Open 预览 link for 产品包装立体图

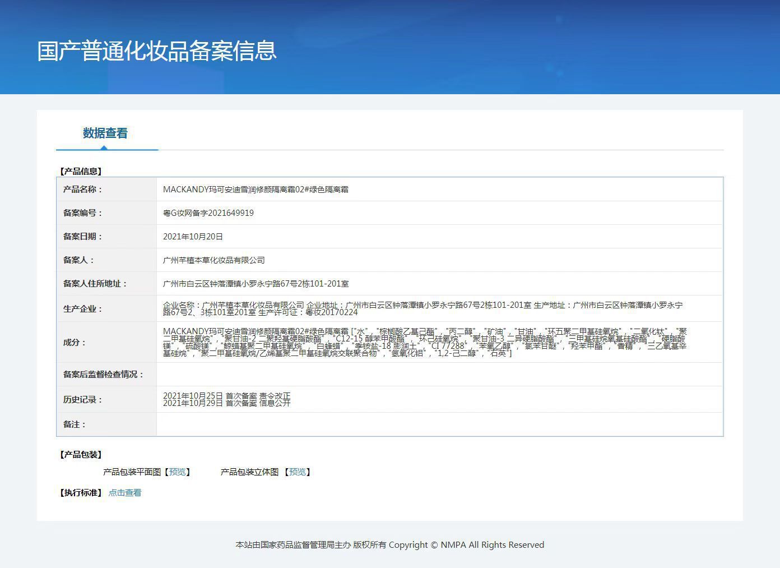297,472
